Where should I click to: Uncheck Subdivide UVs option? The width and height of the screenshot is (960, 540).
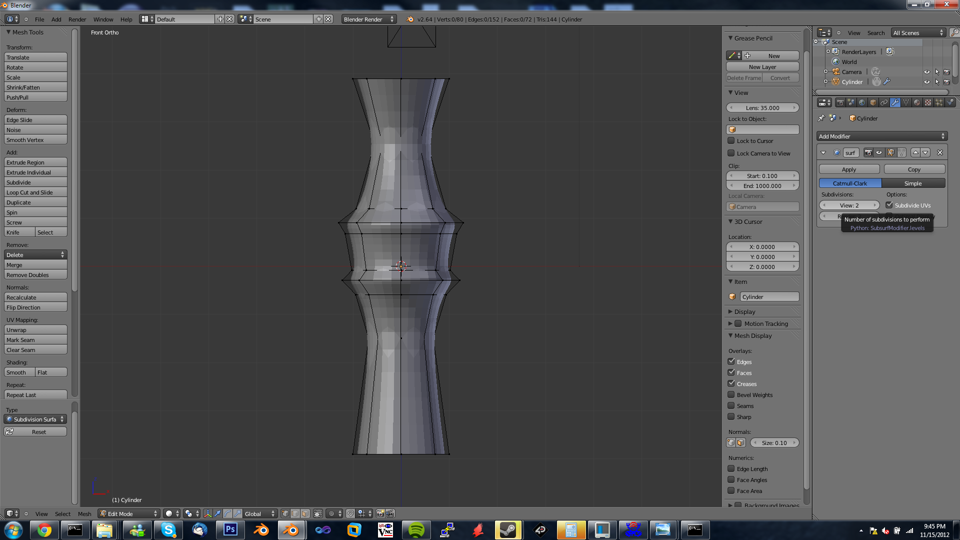[x=889, y=205]
